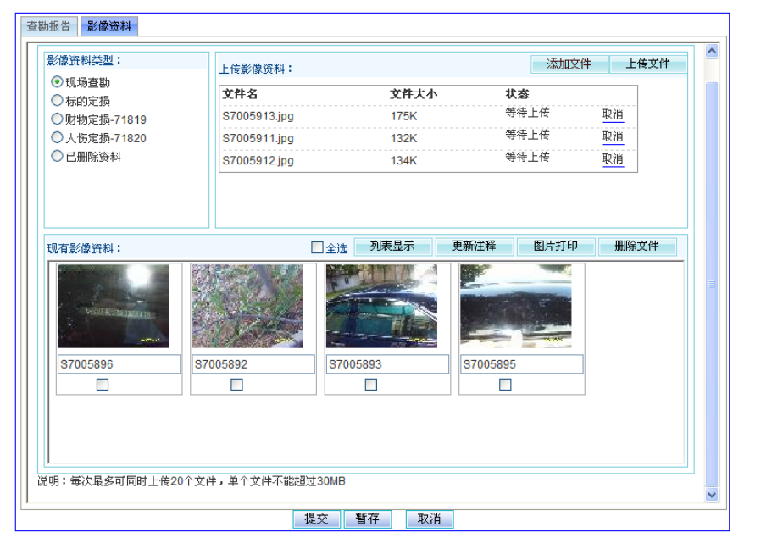Edit the S7005893 caption field
Screen dimensions: 772x538
(387, 364)
